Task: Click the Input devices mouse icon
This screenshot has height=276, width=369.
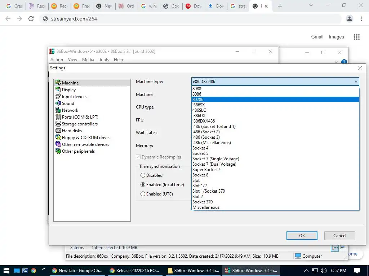Action: 58,96
